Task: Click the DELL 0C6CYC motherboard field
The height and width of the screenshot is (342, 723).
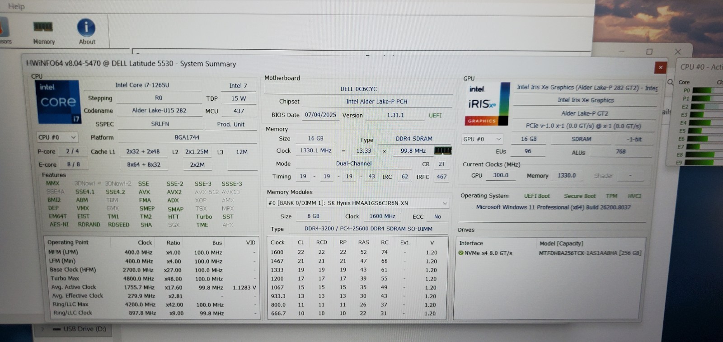Action: point(359,89)
